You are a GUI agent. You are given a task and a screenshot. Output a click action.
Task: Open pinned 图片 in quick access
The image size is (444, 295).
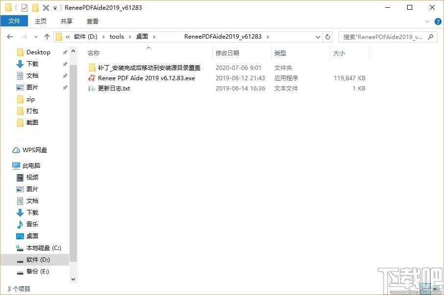32,87
